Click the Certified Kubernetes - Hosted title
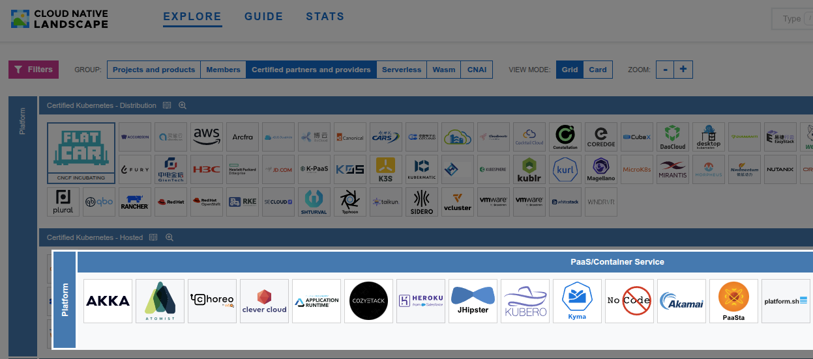 pyautogui.click(x=95, y=237)
